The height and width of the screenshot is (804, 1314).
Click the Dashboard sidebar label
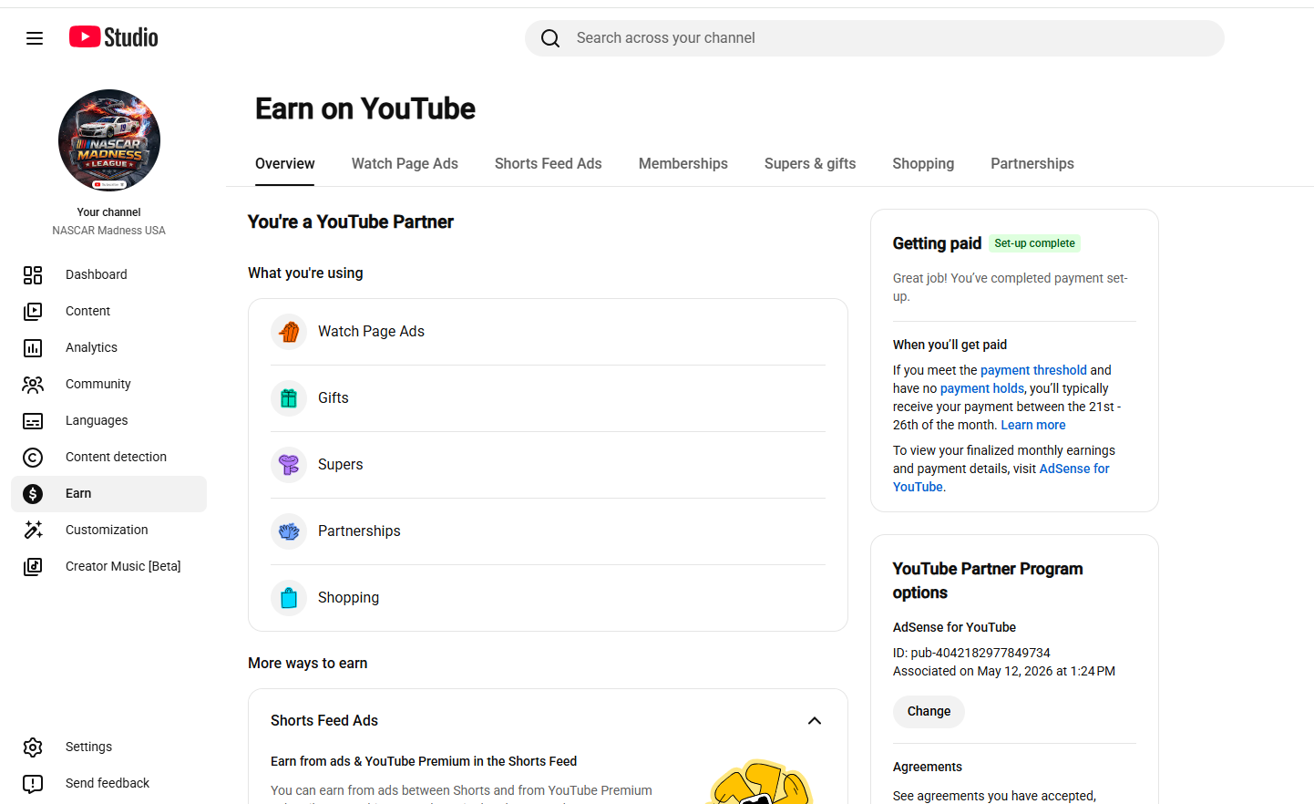[97, 275]
